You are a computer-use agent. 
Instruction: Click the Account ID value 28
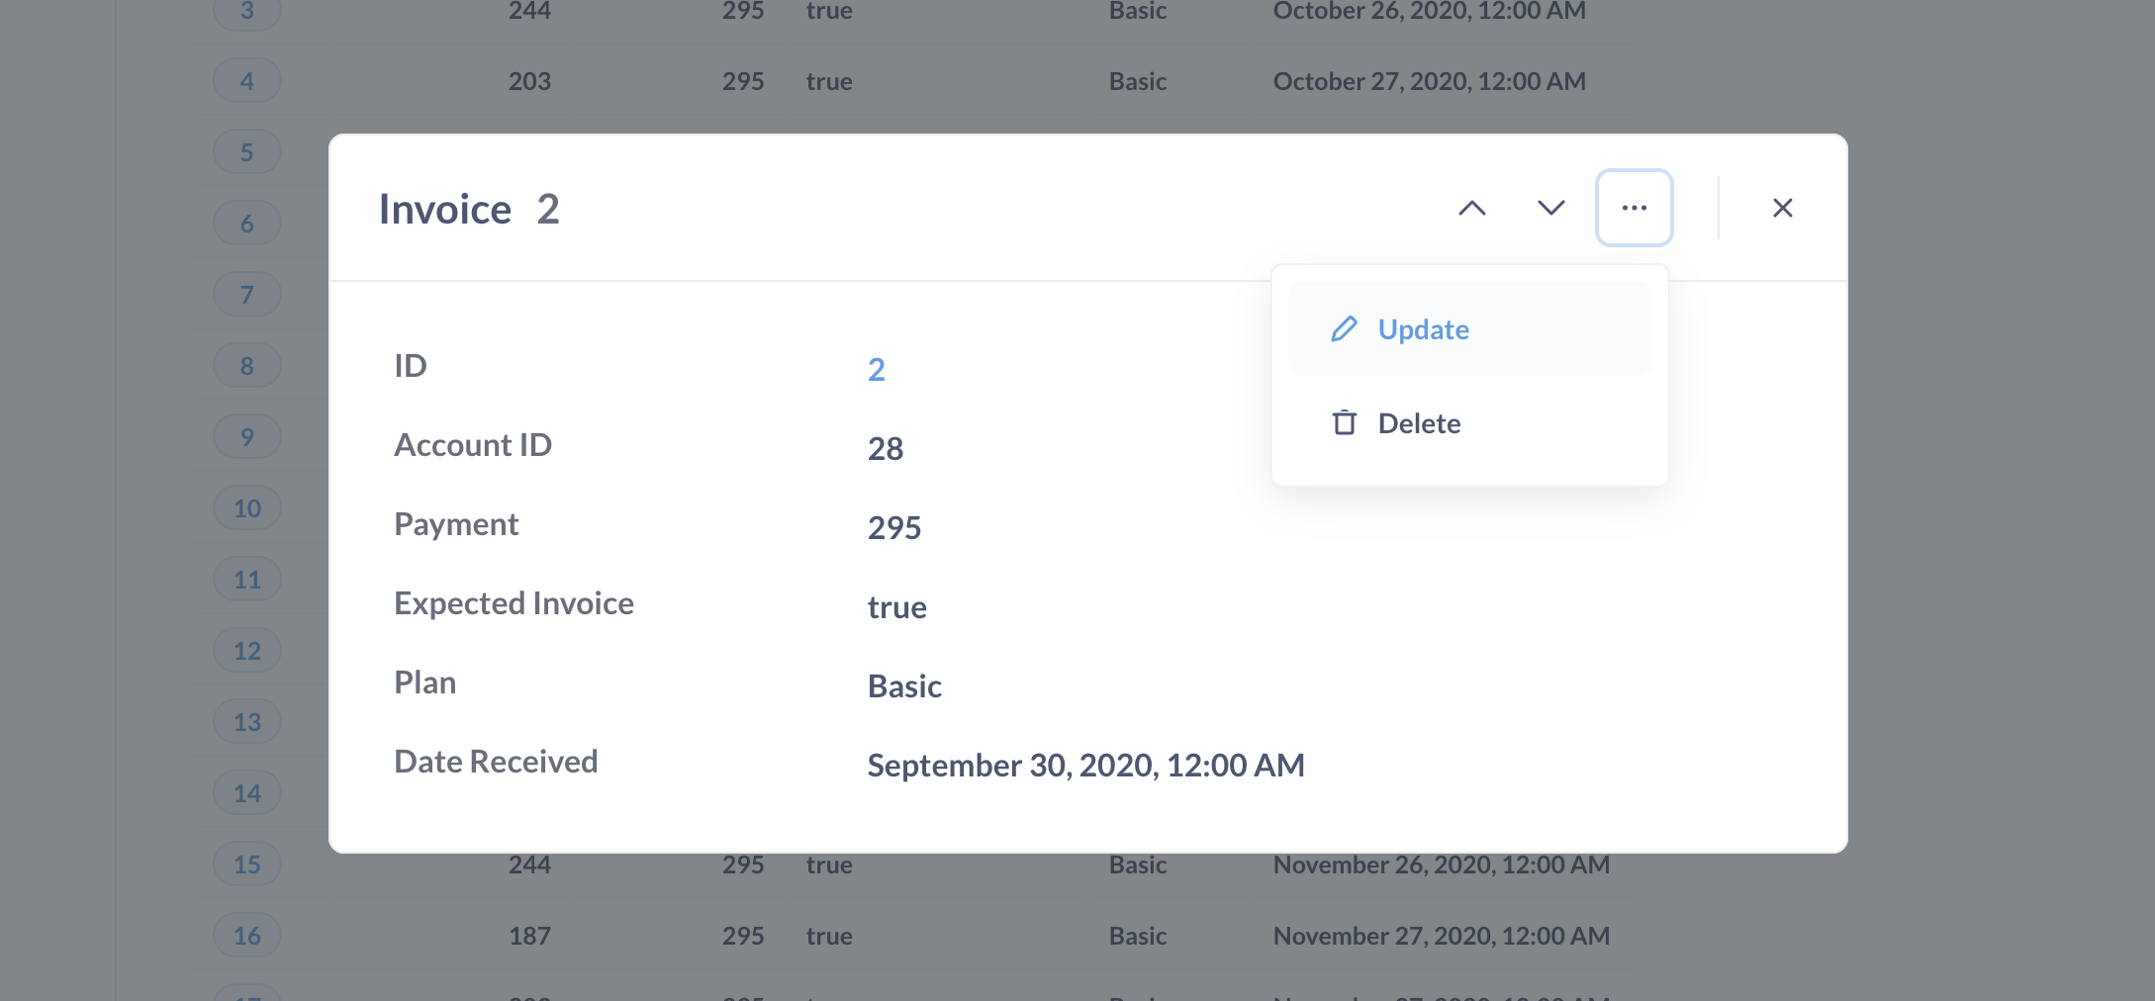click(x=886, y=448)
